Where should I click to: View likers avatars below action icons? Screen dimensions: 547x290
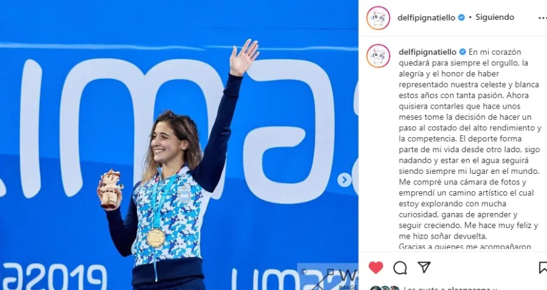point(384,288)
